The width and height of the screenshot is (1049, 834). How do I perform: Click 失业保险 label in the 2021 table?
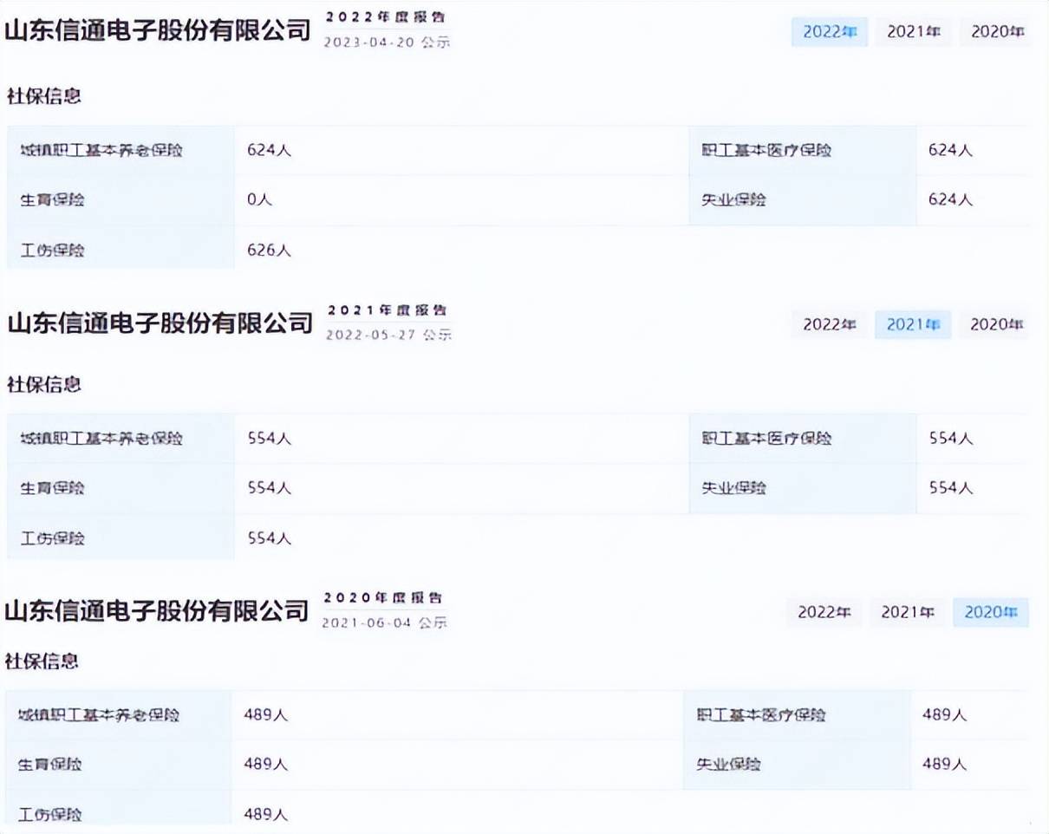[x=734, y=488]
